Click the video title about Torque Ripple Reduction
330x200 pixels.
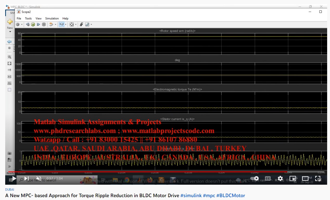point(92,196)
